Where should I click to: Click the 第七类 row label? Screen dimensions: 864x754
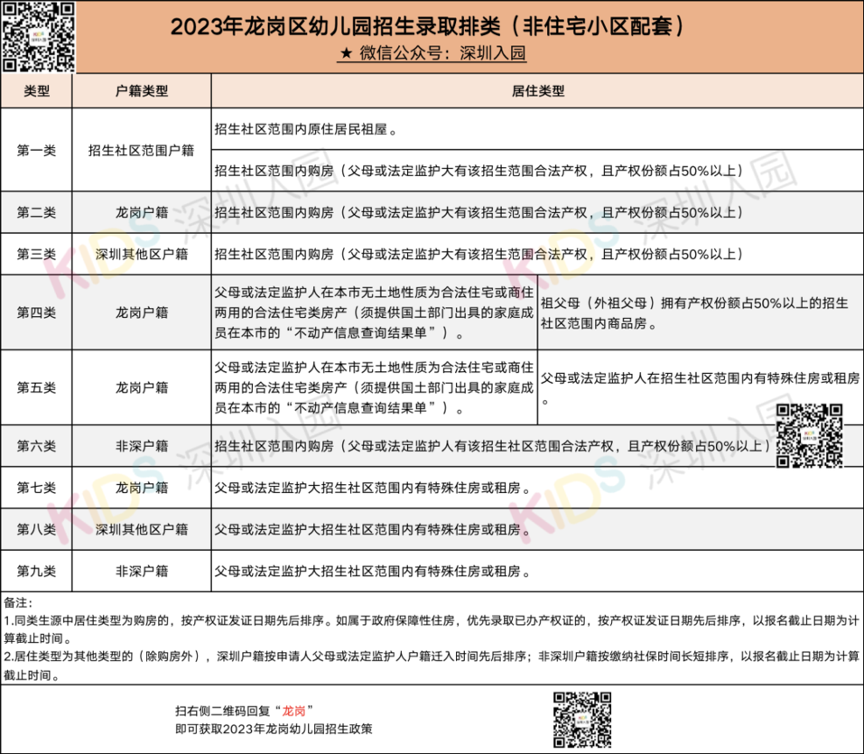pyautogui.click(x=36, y=488)
